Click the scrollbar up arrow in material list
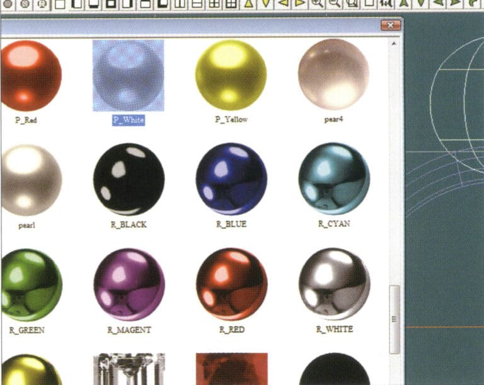The height and width of the screenshot is (385, 484). [394, 44]
